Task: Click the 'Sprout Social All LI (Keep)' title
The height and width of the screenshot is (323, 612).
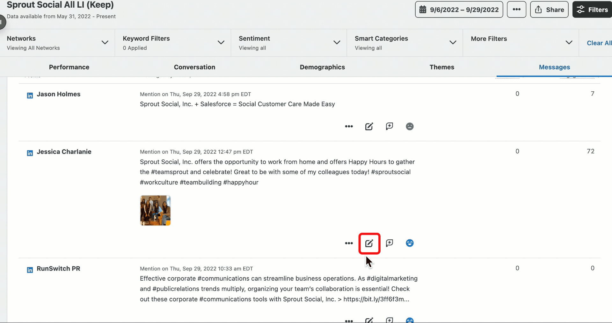Action: point(60,5)
